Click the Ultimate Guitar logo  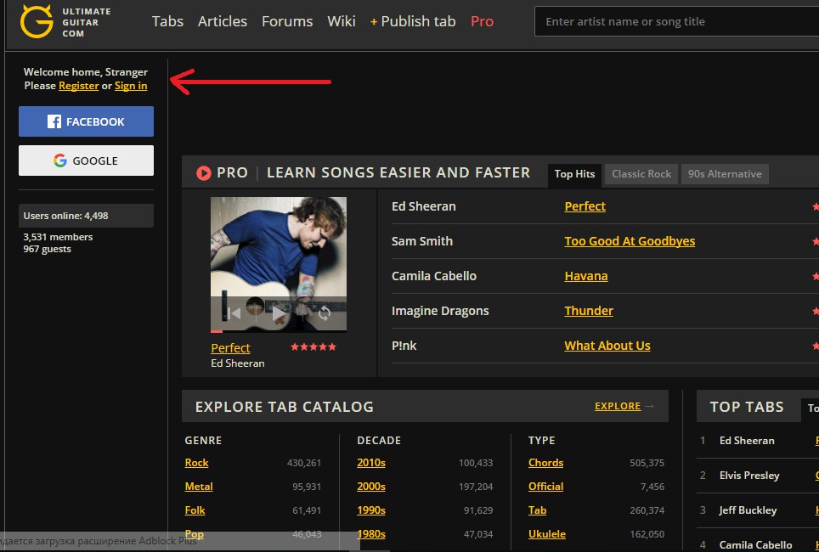pos(65,22)
